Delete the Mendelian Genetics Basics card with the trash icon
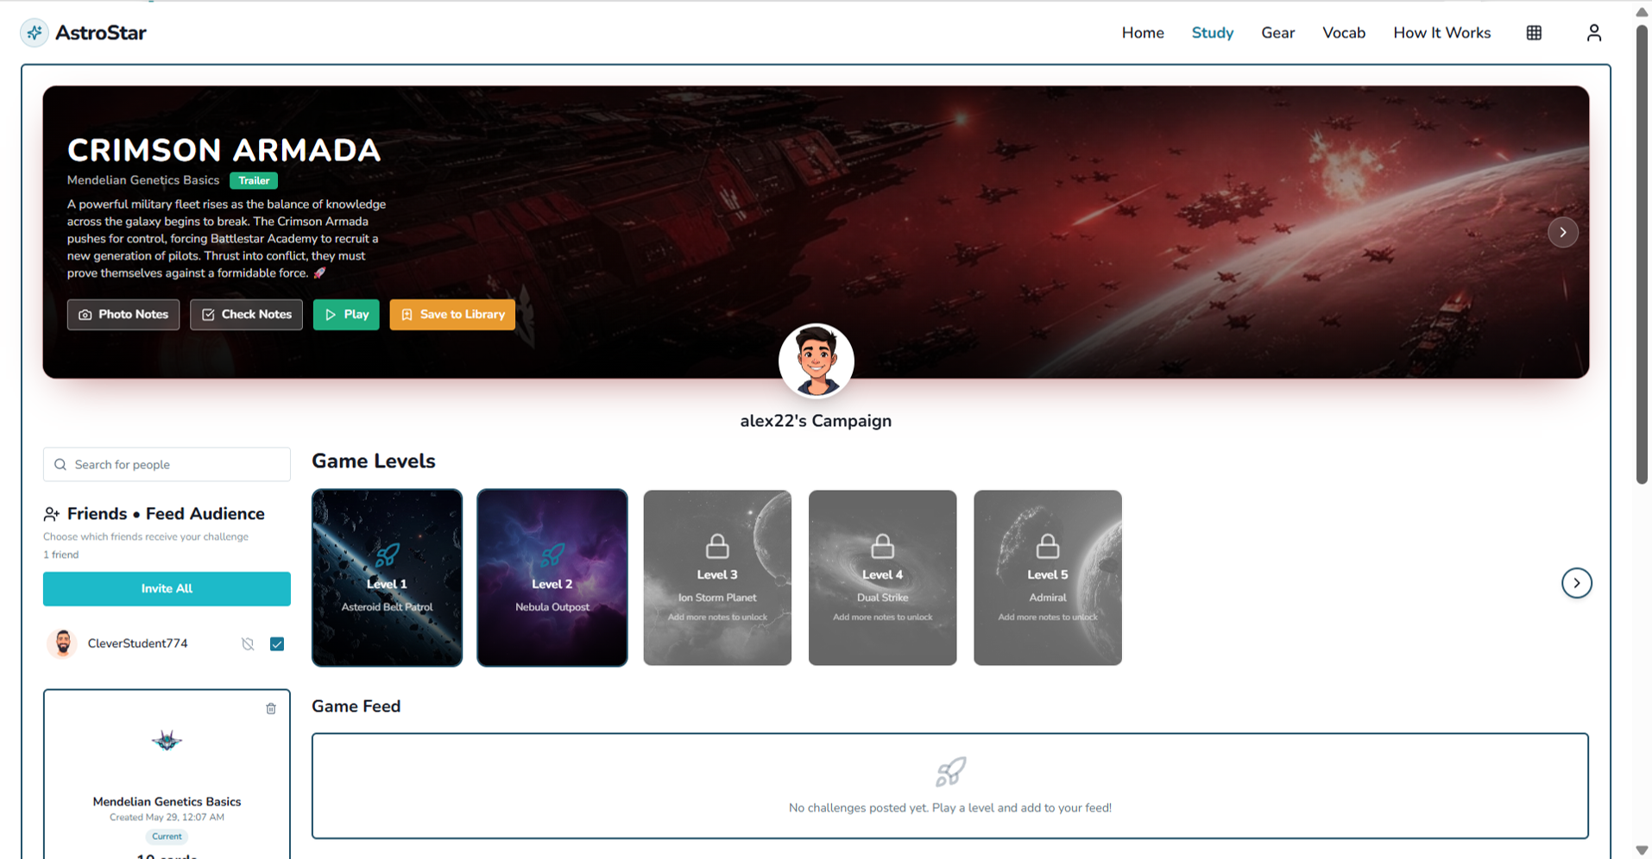Image resolution: width=1652 pixels, height=859 pixels. (x=271, y=709)
